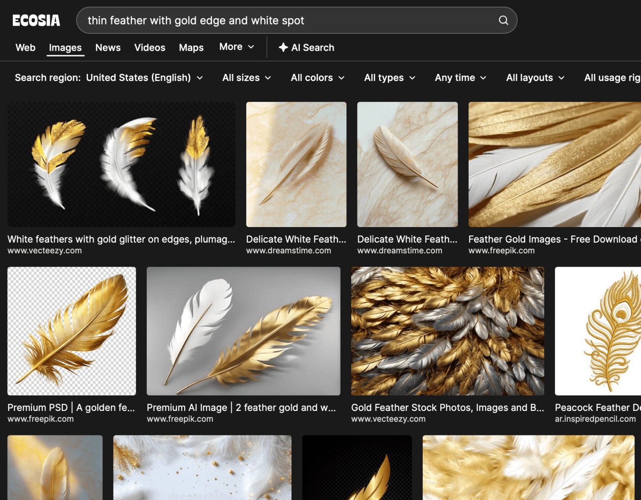Change the United States (English) search region
The image size is (641, 500).
[144, 77]
